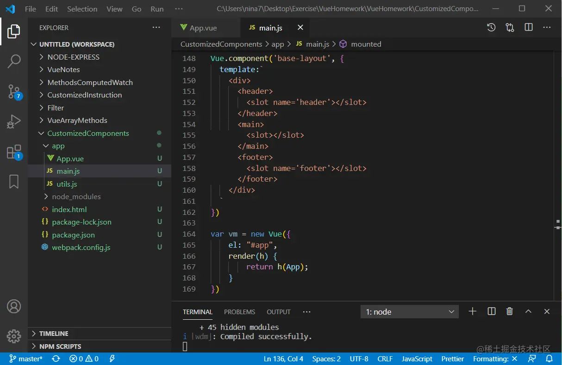562x365 pixels.
Task: Expand the NODE-EXPRESS folder
Action: 73,57
